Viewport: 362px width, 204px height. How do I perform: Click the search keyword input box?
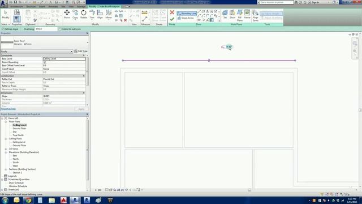pos(277,2)
